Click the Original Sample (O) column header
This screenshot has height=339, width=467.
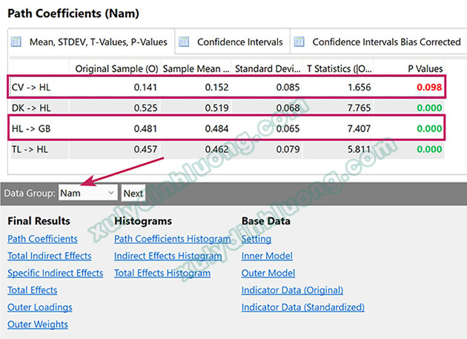(x=116, y=69)
